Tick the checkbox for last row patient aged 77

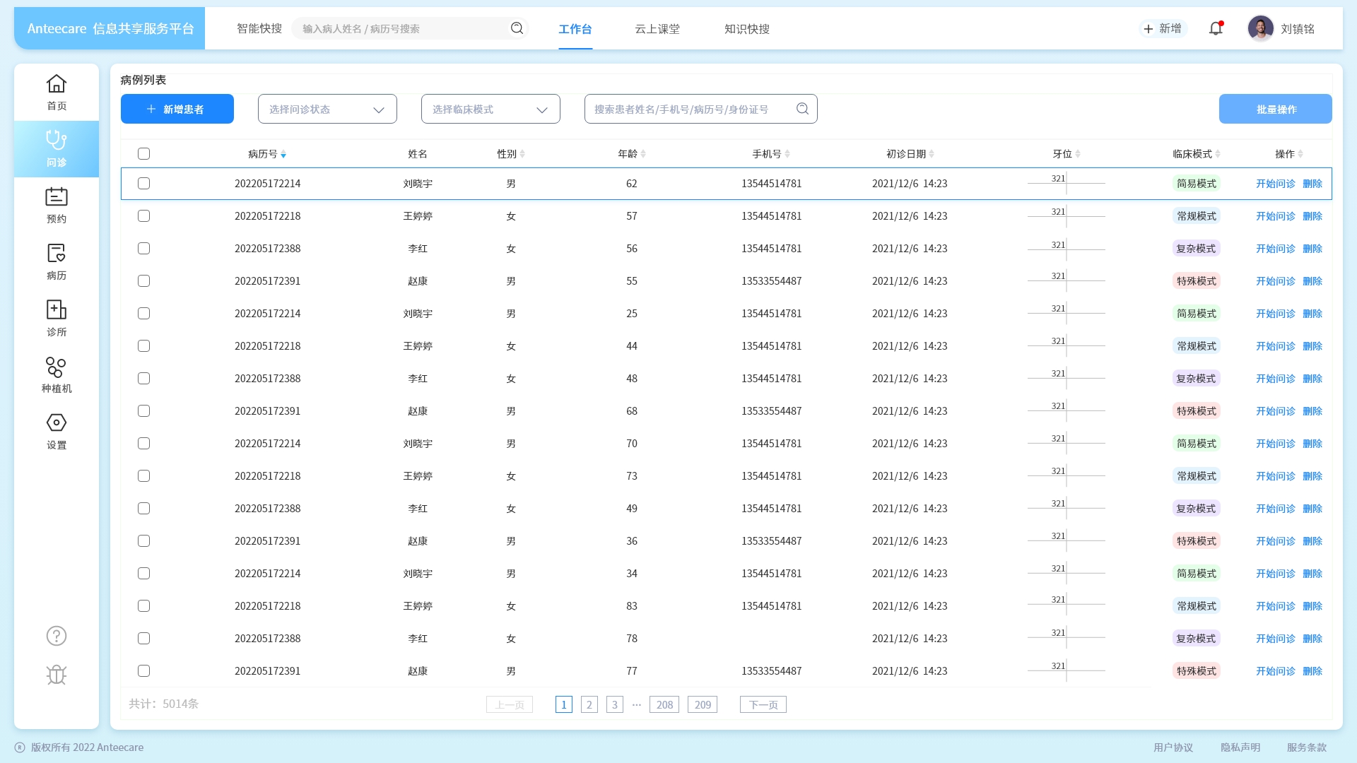(x=144, y=671)
